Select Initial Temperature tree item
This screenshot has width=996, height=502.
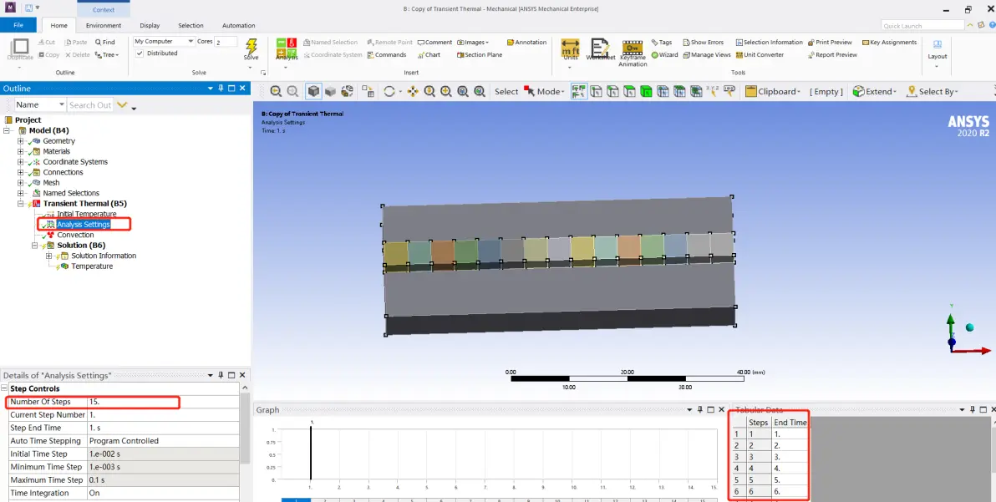coord(86,214)
